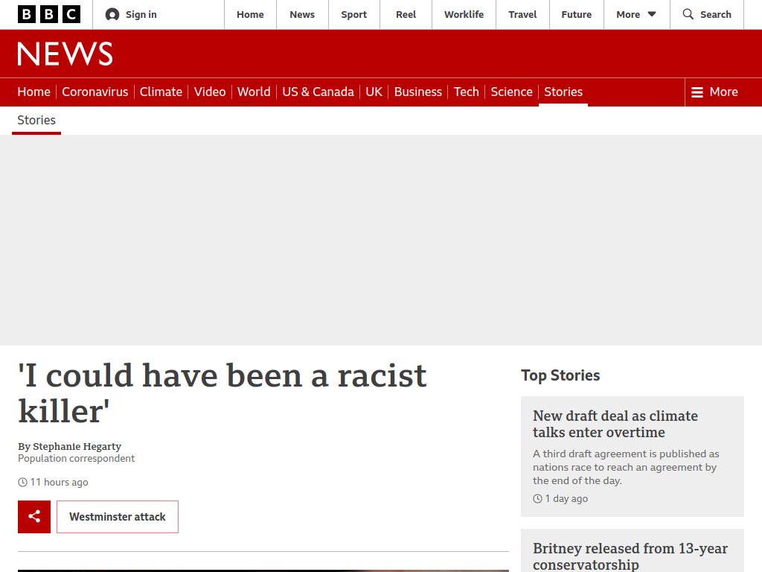Click the '1 day ago' timestamp
762x572 pixels.
point(566,498)
